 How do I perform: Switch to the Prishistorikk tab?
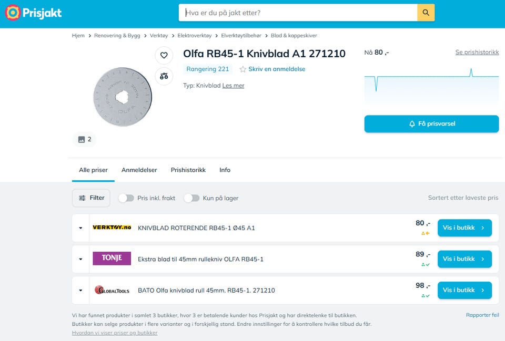click(188, 170)
